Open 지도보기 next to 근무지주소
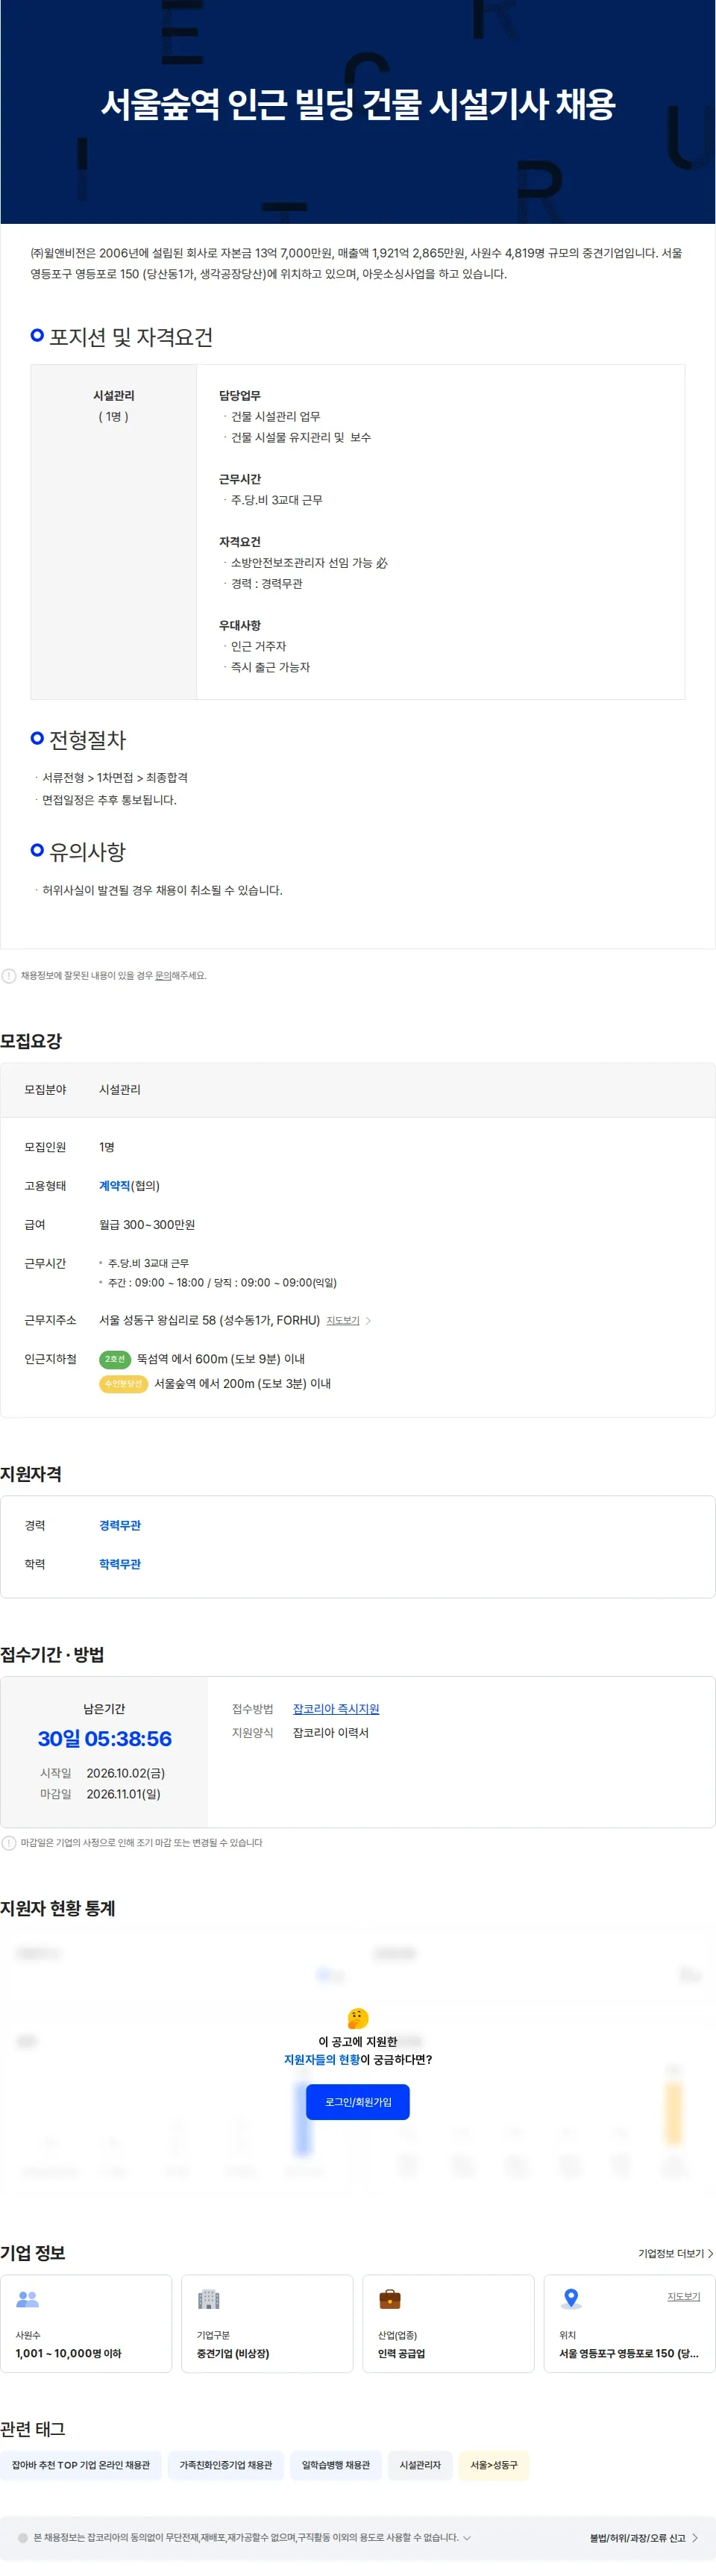This screenshot has height=2576, width=716. coord(343,1320)
